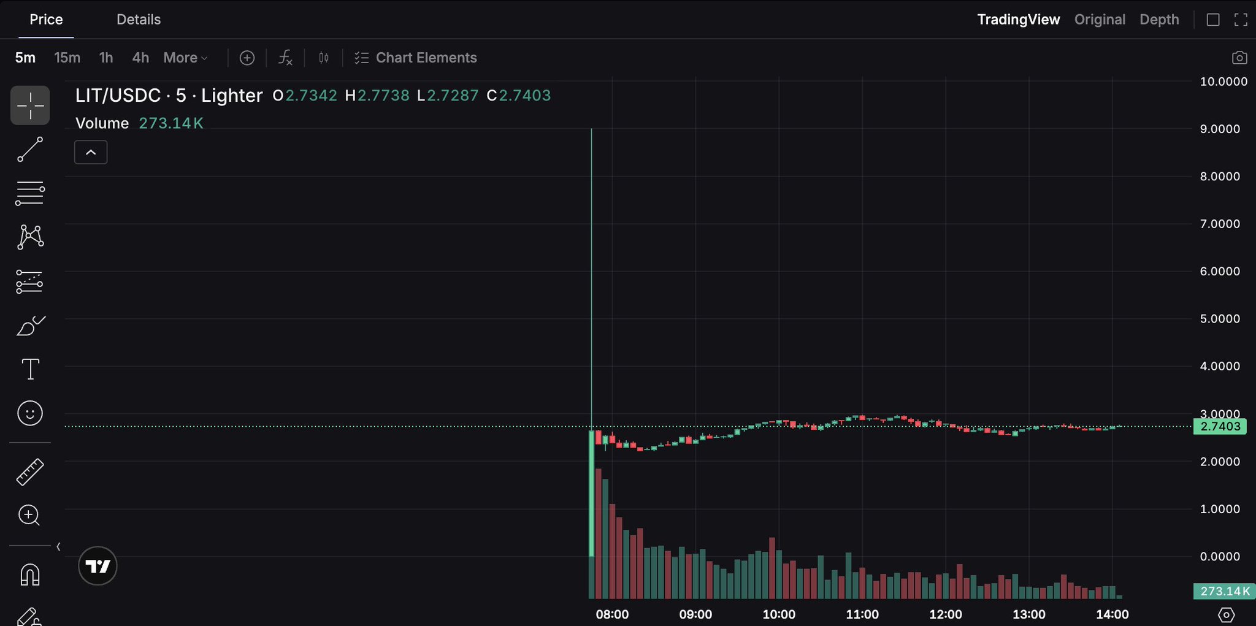Toggle magnet mode snapping
1256x626 pixels.
pos(30,574)
